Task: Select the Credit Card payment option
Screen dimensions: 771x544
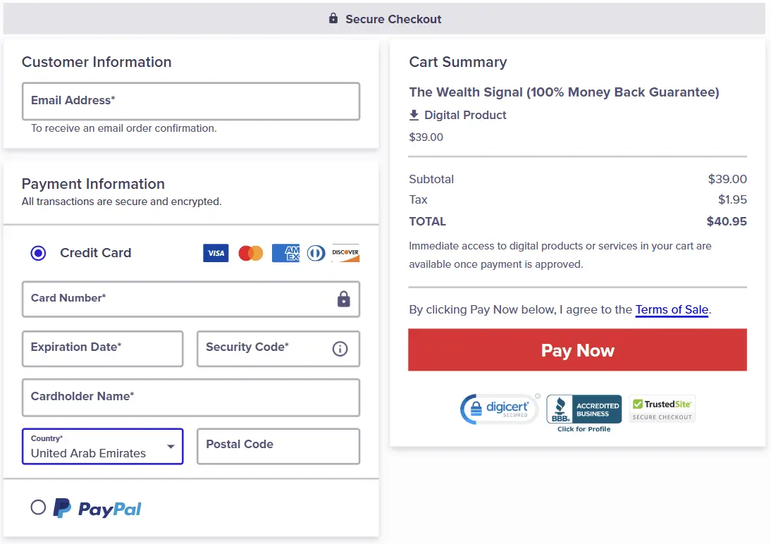Action: 38,253
